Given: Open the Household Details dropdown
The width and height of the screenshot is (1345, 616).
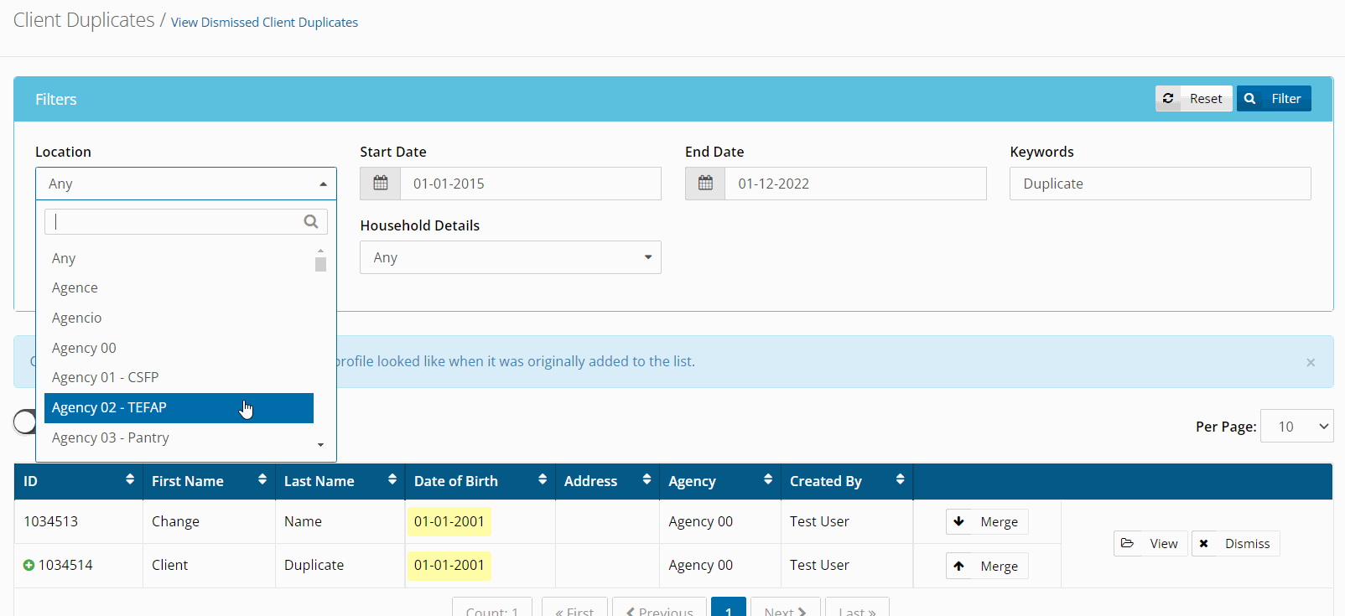Looking at the screenshot, I should 510,257.
